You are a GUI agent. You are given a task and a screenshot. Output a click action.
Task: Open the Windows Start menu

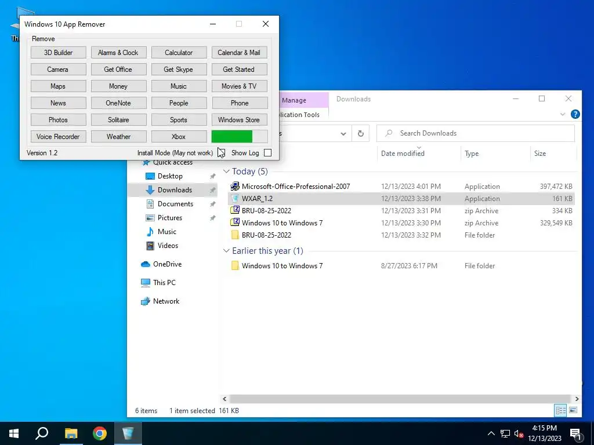point(14,433)
